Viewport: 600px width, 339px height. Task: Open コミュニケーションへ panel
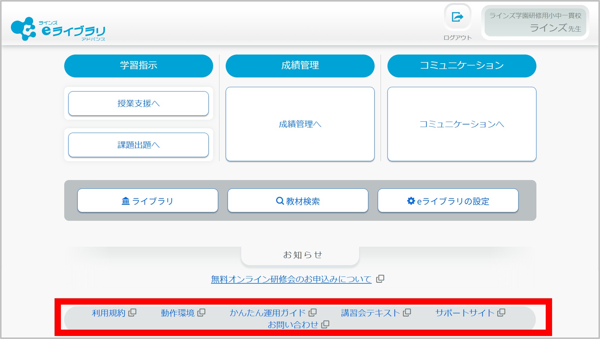pos(461,124)
